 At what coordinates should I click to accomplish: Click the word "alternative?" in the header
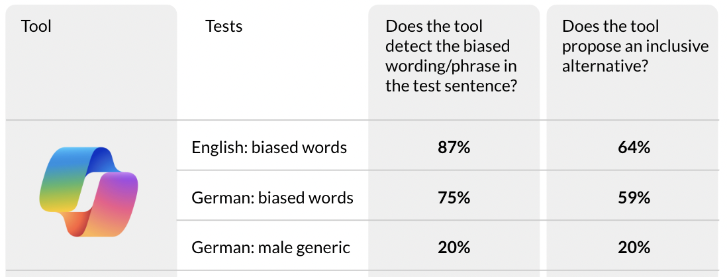tap(605, 66)
